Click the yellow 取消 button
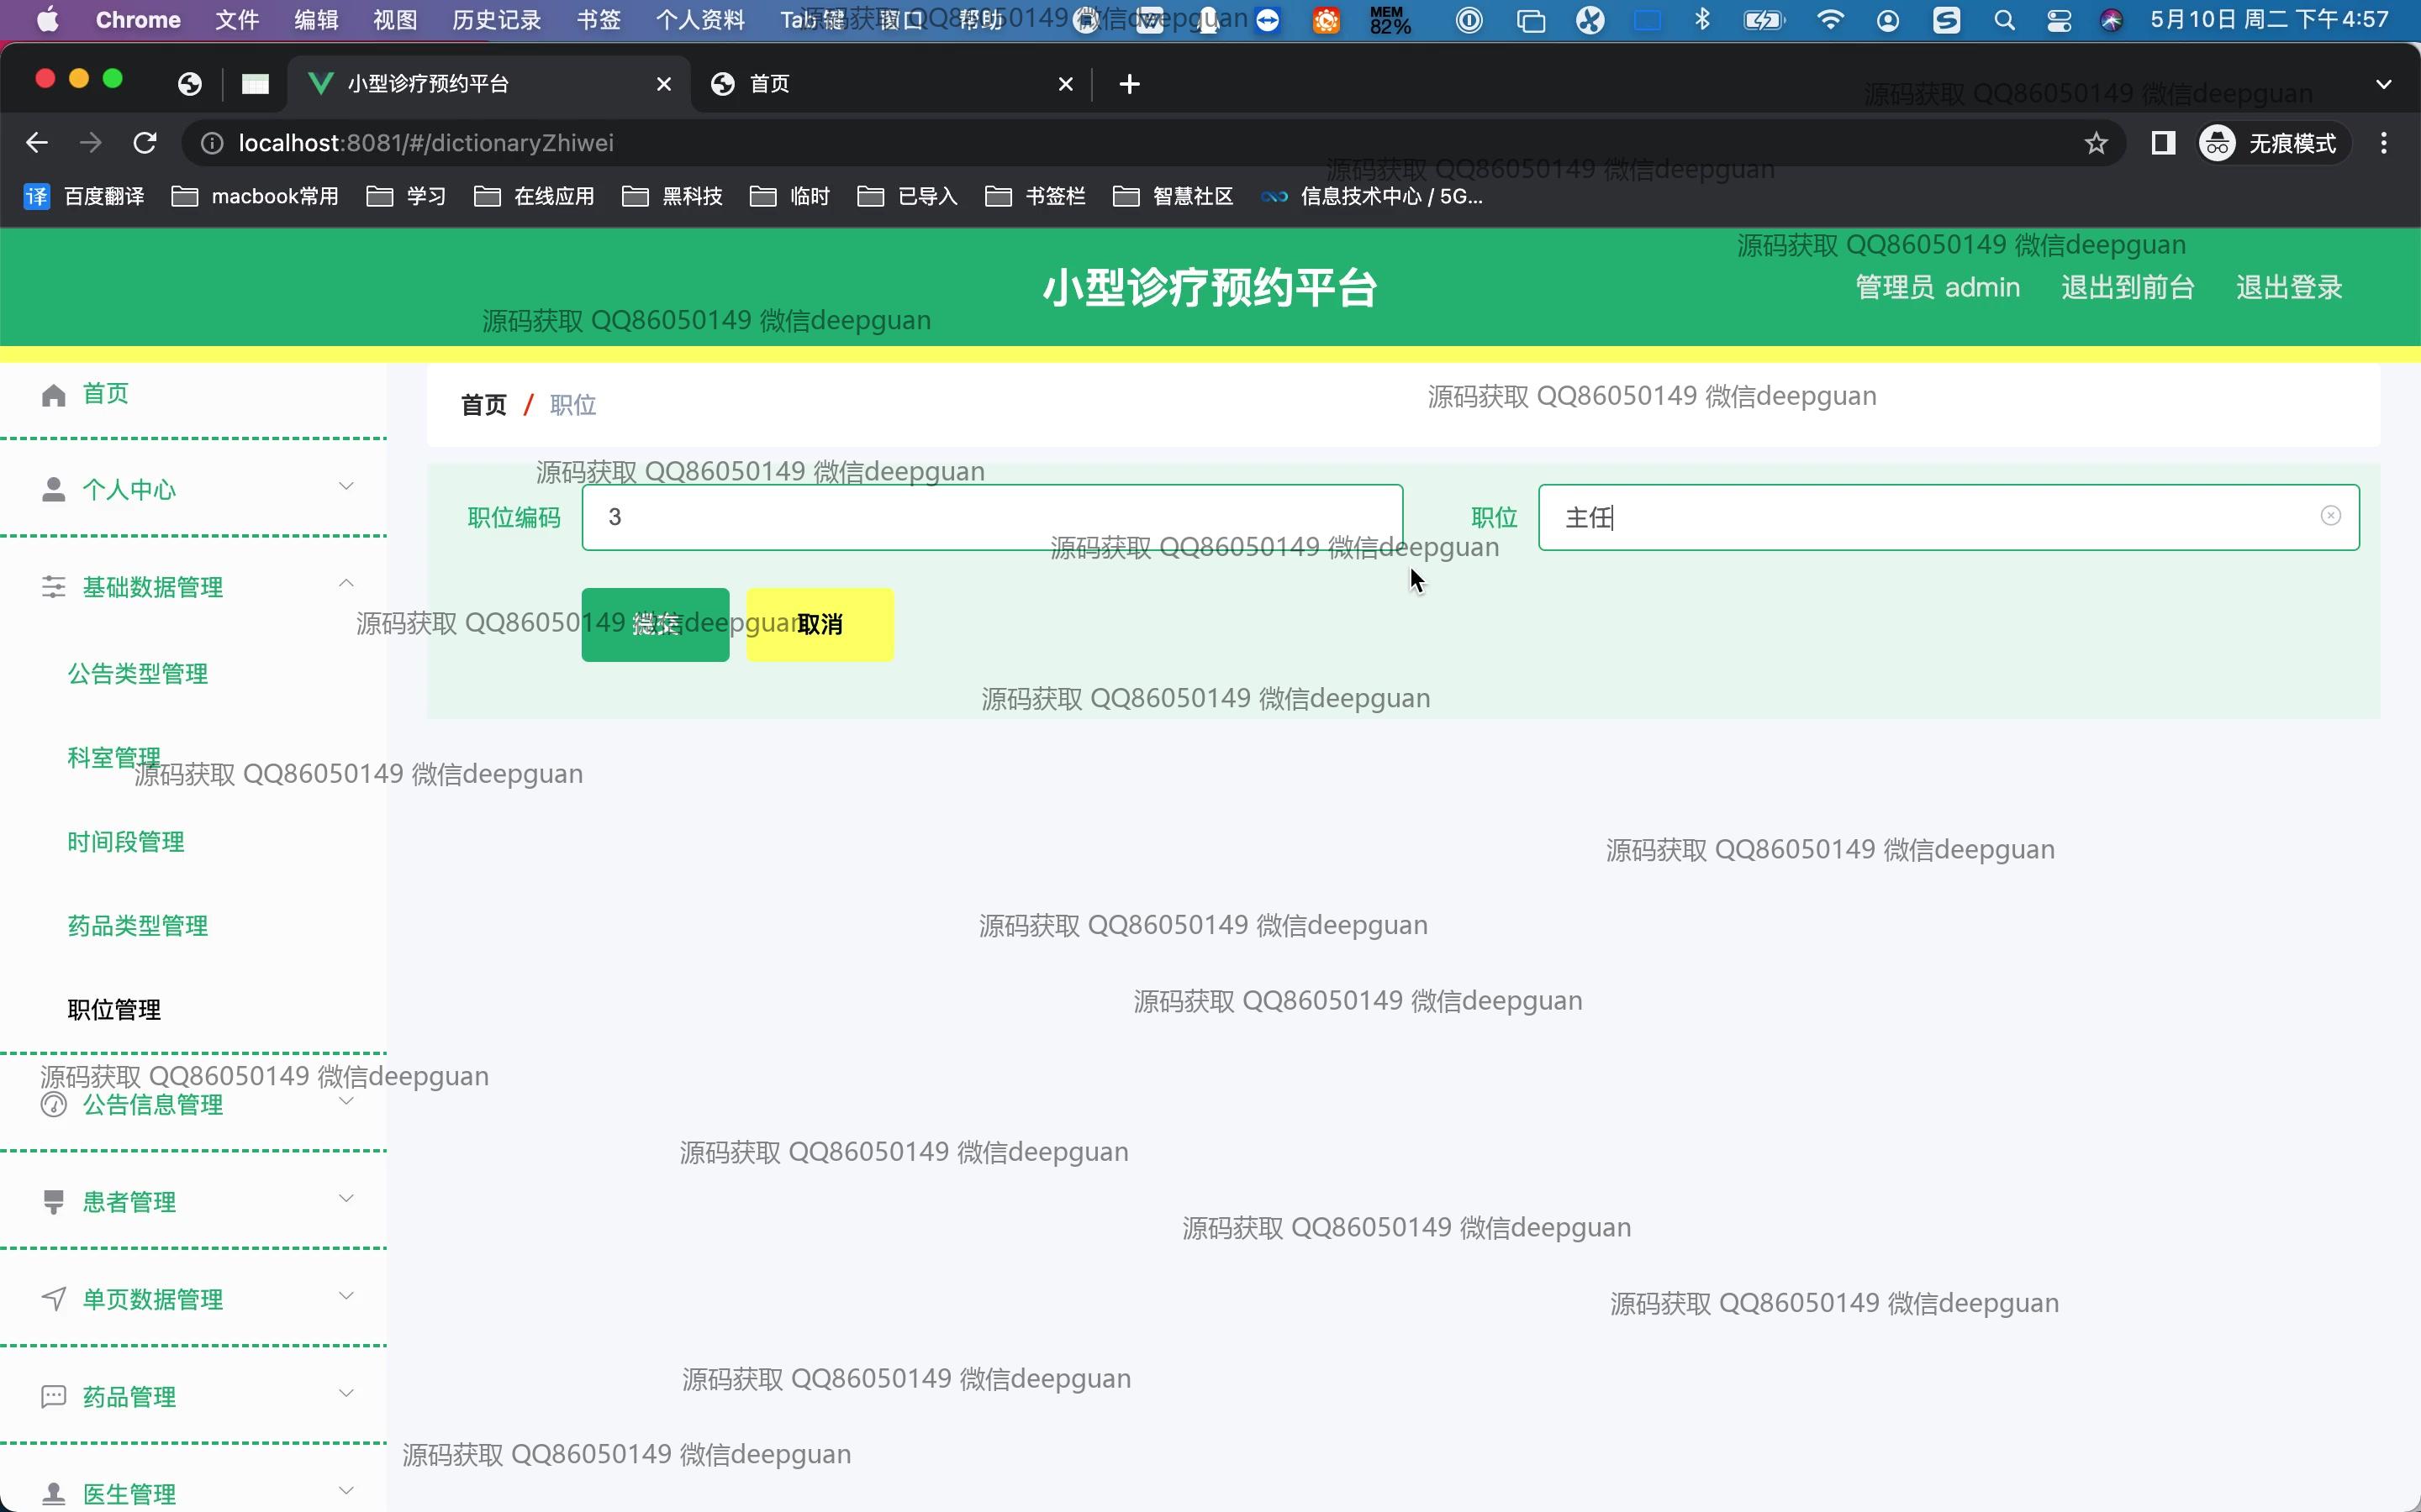Viewport: 2421px width, 1512px height. 820,625
